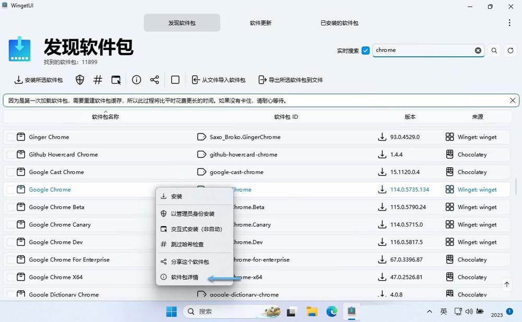Click package icon of Ginger Chrome row
The image size is (522, 322).
pos(21,137)
